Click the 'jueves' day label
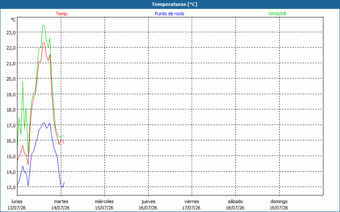Screen dimensions: 340x212 (x=148, y=201)
